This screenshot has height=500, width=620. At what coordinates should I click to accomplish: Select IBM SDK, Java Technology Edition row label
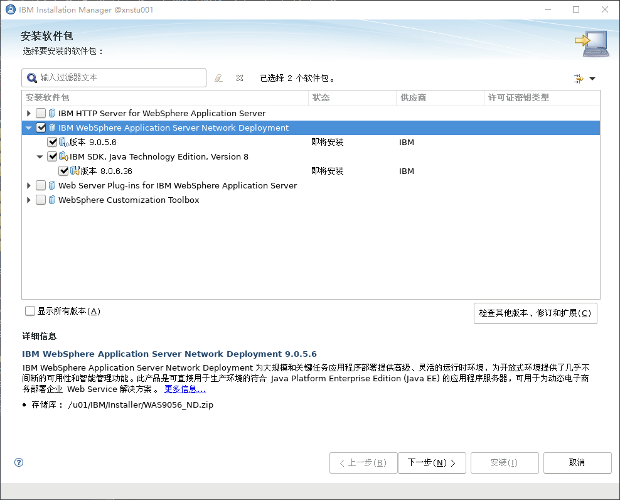point(159,157)
